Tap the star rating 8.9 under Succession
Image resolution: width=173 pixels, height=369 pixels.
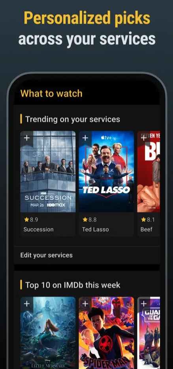pos(31,220)
